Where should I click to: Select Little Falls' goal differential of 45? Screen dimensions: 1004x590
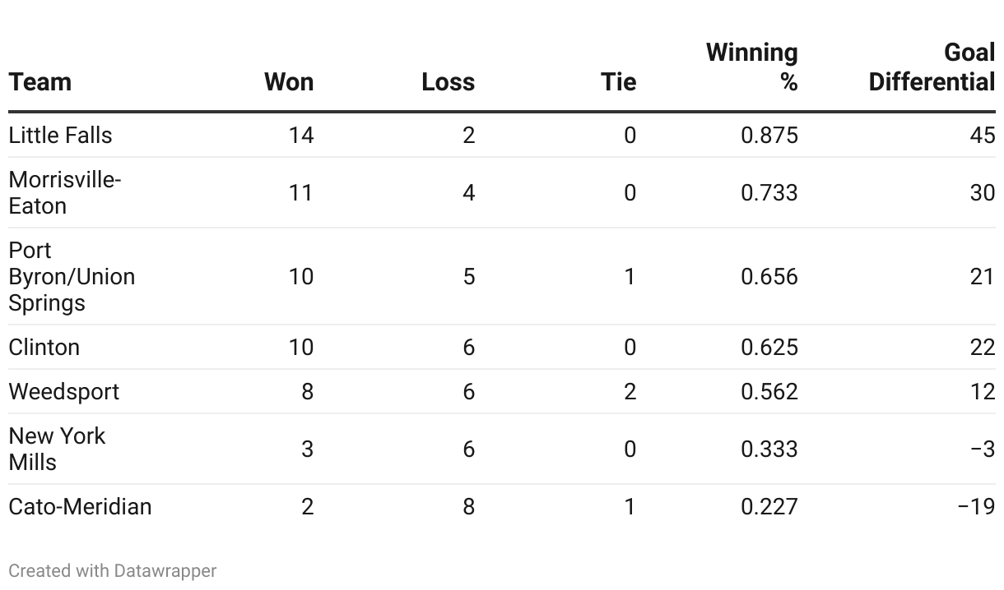point(982,135)
